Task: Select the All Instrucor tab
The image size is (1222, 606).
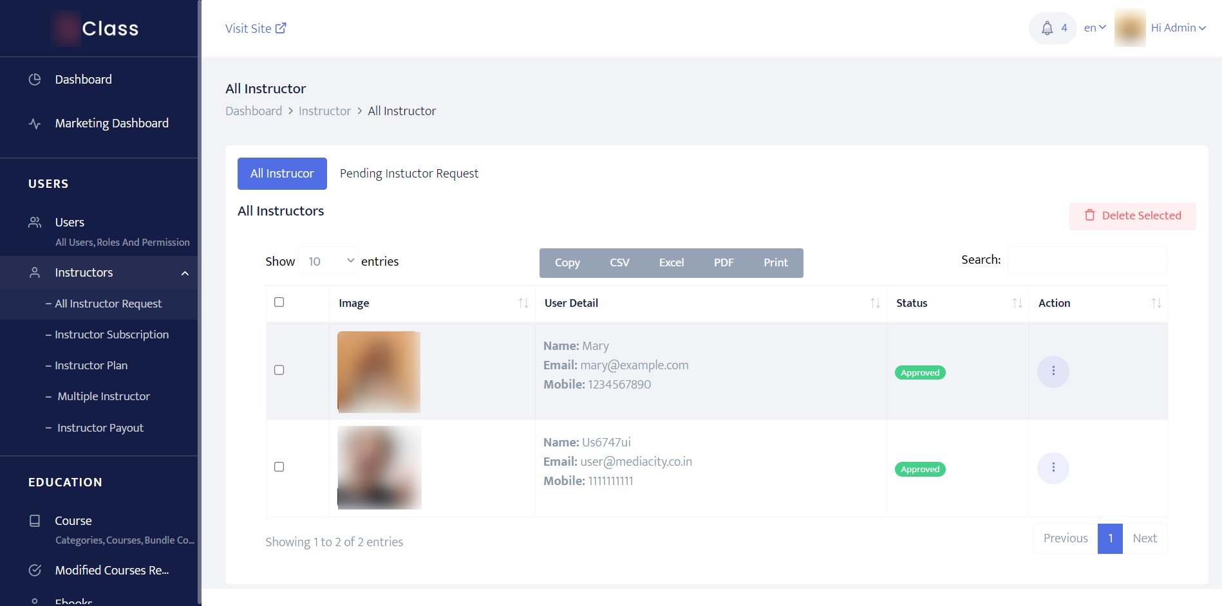Action: tap(282, 173)
